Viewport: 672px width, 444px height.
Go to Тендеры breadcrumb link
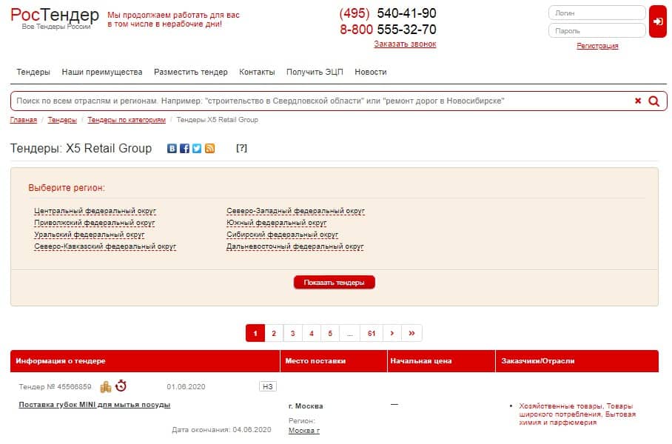tap(62, 120)
